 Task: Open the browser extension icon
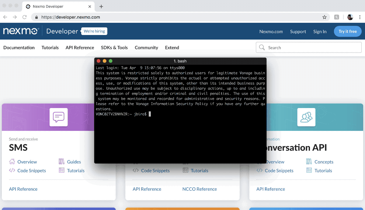click(337, 17)
